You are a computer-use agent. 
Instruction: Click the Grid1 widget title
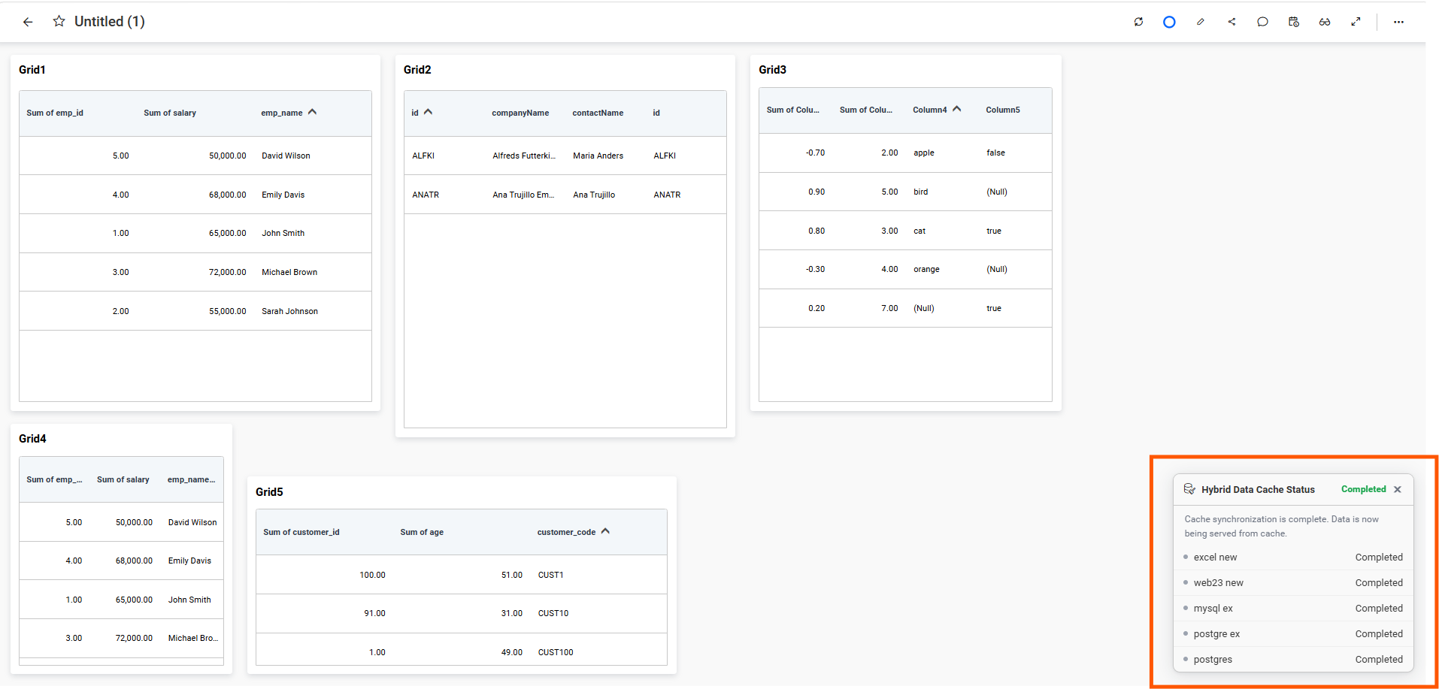click(32, 70)
